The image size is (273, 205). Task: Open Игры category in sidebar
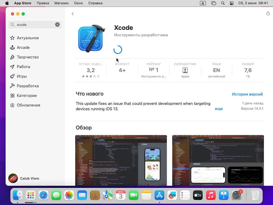click(18, 76)
